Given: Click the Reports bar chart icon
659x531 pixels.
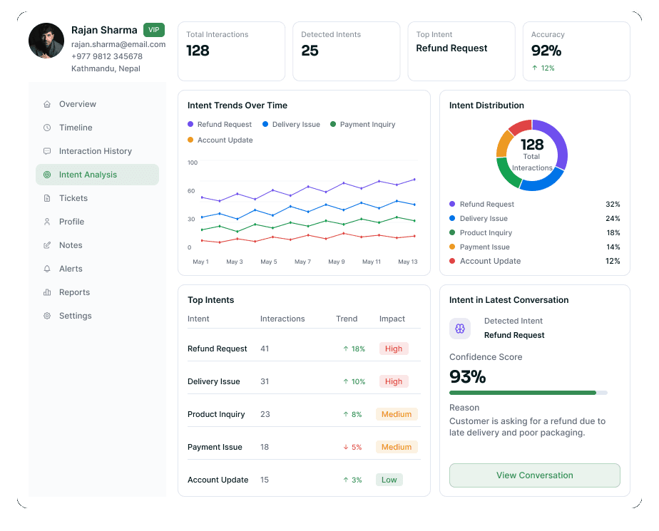Looking at the screenshot, I should coord(47,292).
